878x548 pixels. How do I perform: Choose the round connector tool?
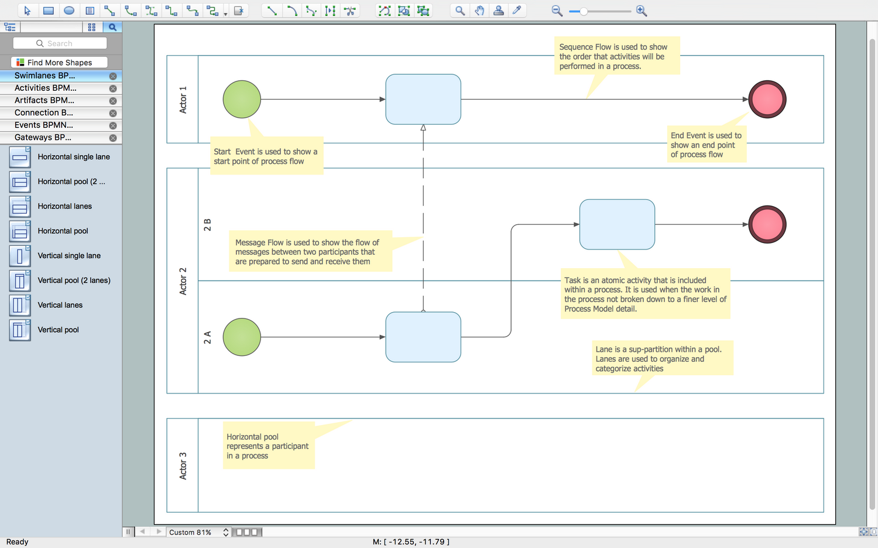192,11
